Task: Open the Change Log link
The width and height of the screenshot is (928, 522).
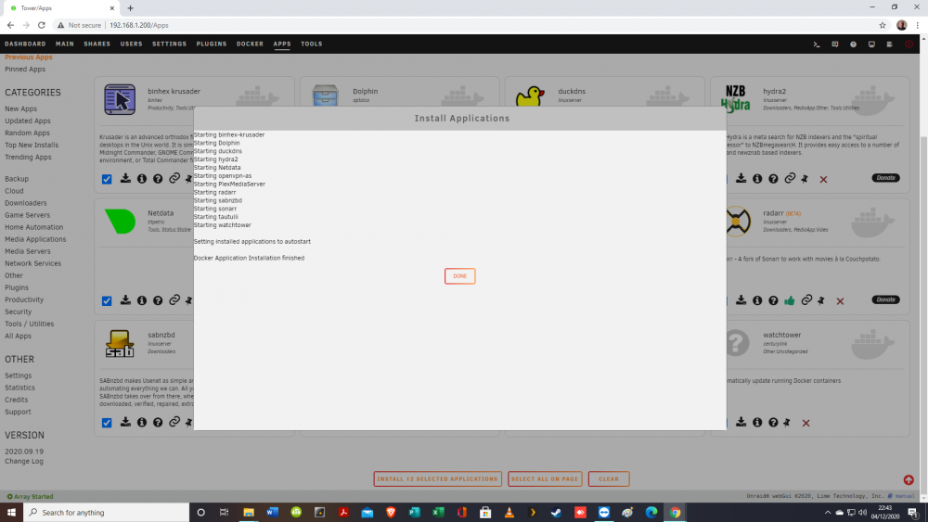Action: tap(24, 461)
